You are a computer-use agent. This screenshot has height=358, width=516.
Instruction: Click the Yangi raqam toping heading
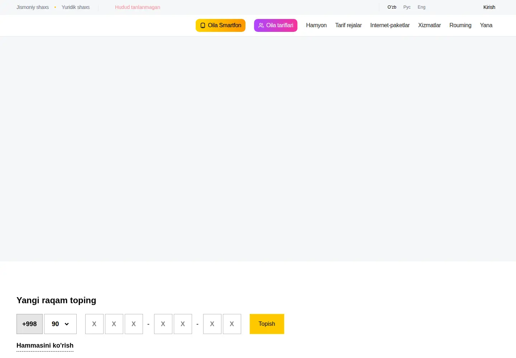[56, 300]
